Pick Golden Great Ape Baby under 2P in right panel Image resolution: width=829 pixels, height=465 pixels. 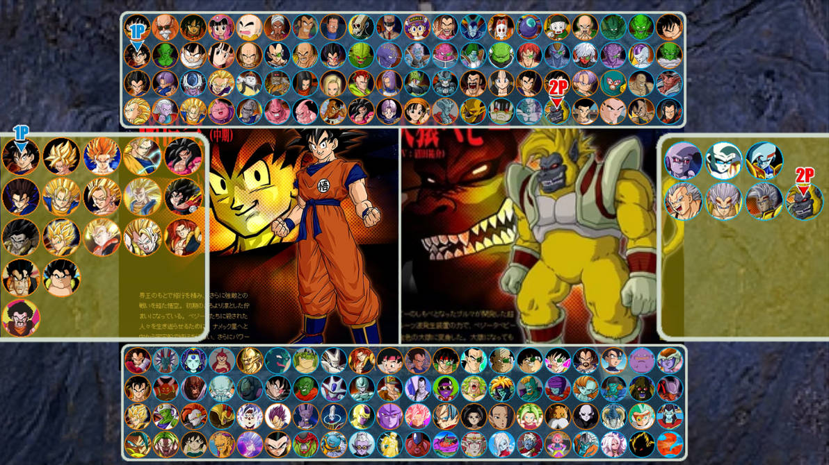point(804,202)
